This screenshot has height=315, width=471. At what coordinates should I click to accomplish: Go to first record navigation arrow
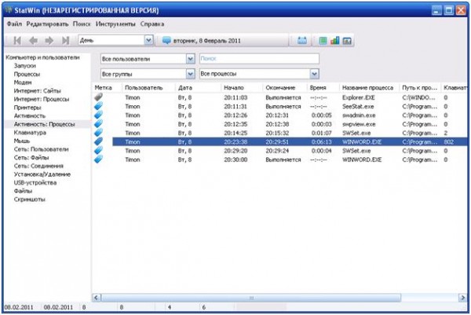pyautogui.click(x=17, y=40)
